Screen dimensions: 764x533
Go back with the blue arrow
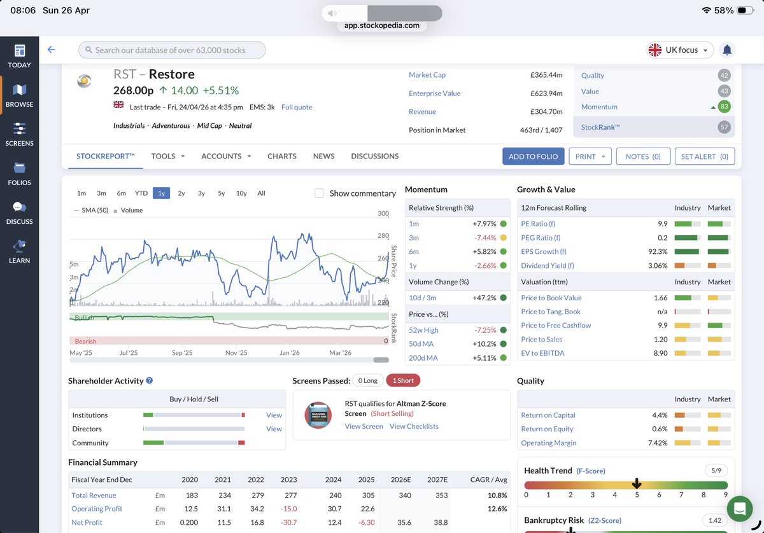[x=51, y=50]
